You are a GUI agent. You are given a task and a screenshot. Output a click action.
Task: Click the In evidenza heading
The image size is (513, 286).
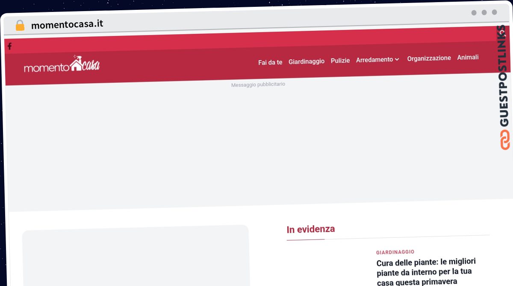[x=311, y=229]
